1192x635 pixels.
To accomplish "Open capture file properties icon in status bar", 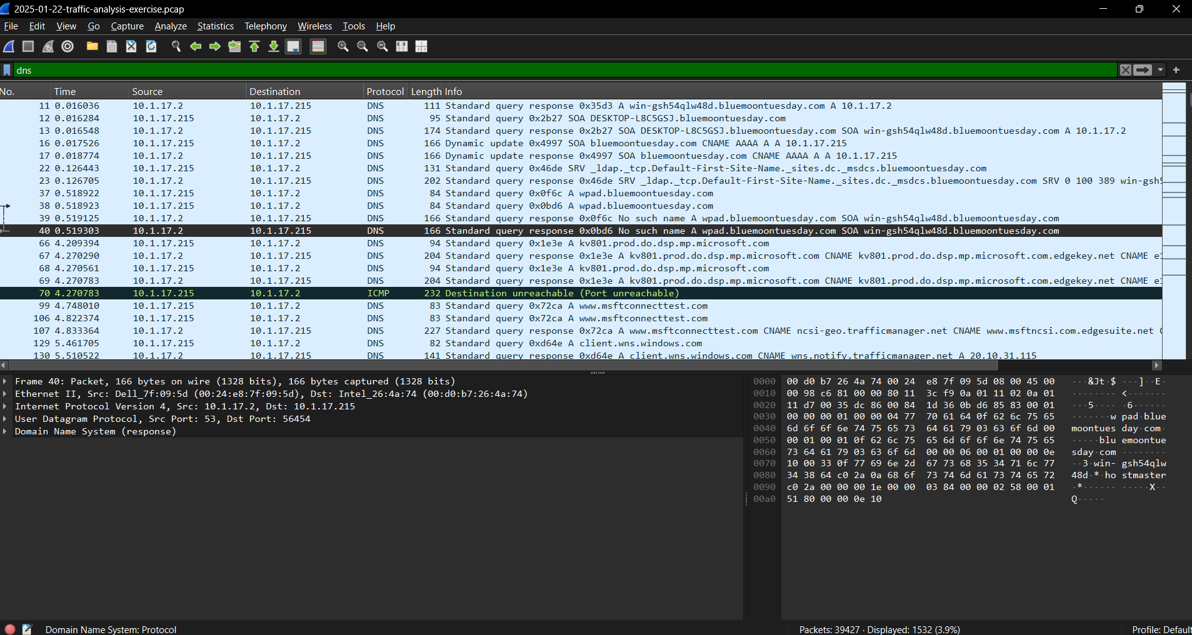I will click(27, 629).
